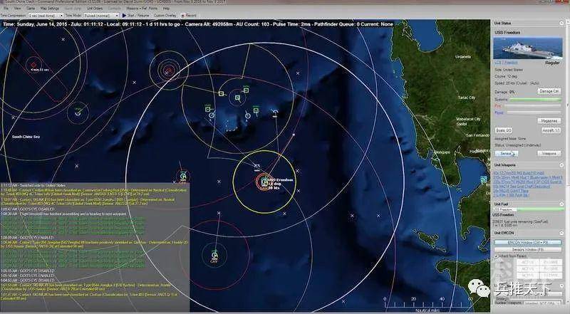Viewport: 570px width, 314px height.
Task: Click the Flight Venom83 finished assembling log line
Action: pos(63,214)
